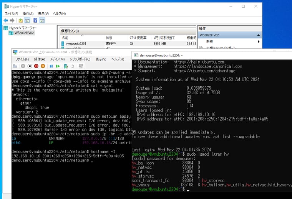Click https://help.ubuntu.com in SSH terminal

[x=199, y=62]
